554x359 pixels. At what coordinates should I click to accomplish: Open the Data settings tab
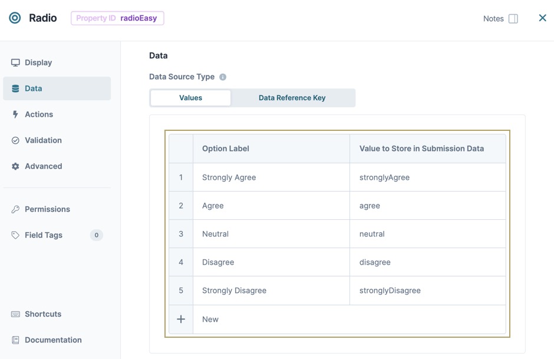coord(57,88)
